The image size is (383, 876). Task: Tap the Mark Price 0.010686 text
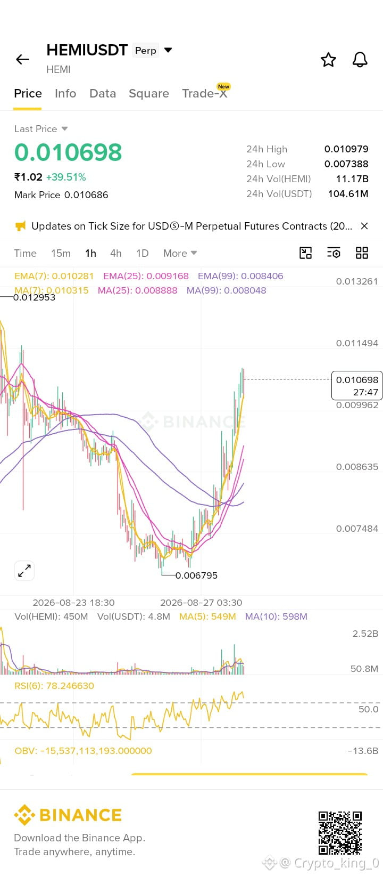pos(61,195)
